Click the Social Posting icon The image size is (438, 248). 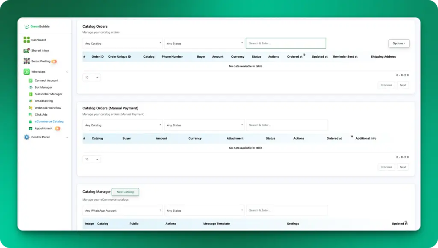pyautogui.click(x=27, y=61)
